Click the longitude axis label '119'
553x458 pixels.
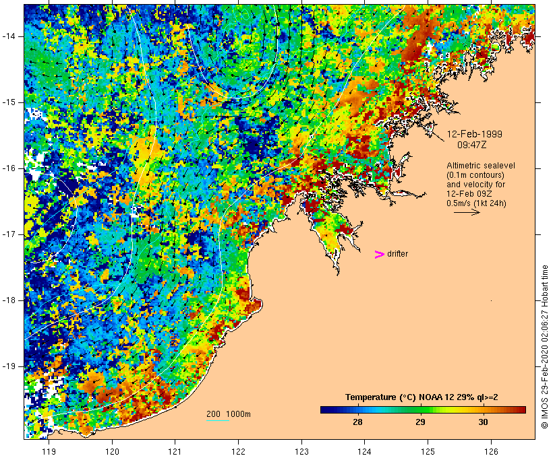(x=49, y=451)
